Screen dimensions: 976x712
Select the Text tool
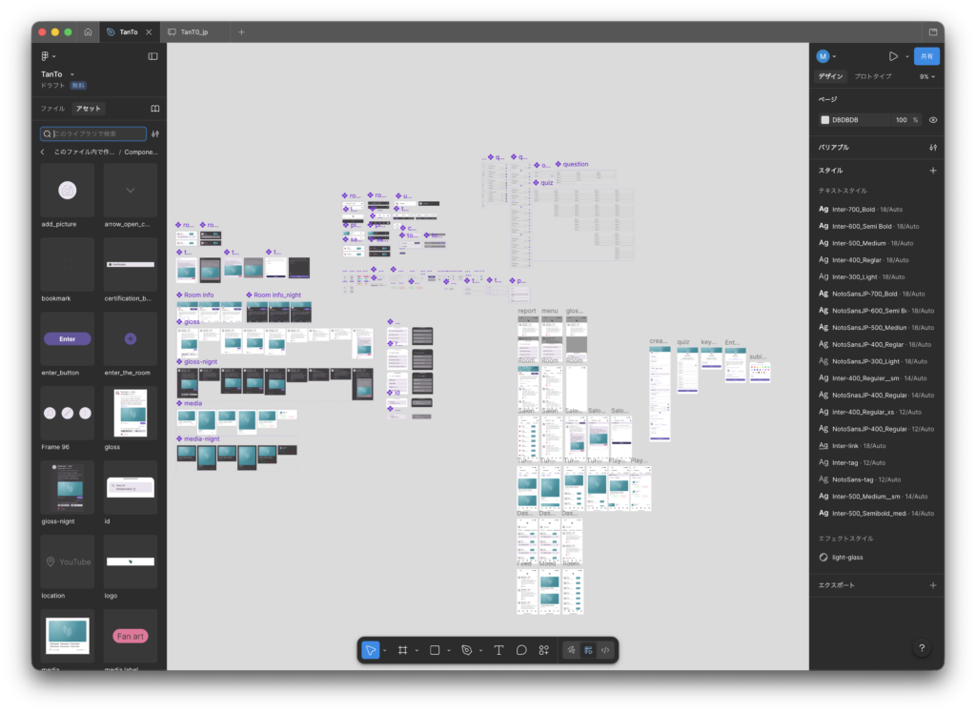point(498,650)
